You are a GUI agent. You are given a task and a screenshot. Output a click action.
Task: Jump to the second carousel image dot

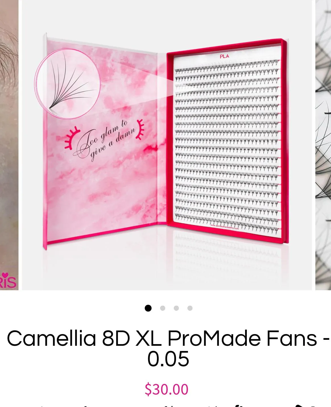click(163, 308)
